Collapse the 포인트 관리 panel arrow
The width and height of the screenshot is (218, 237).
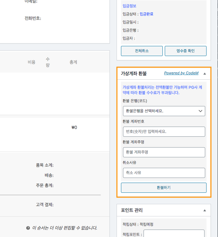click(x=205, y=210)
